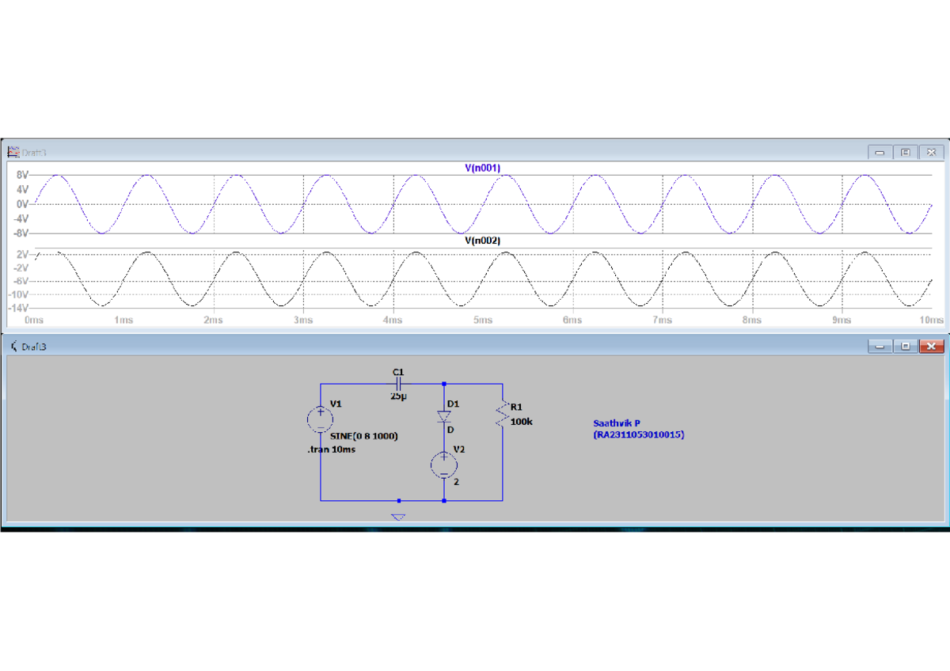
Task: Select the 100k resistance value
Action: pos(520,421)
